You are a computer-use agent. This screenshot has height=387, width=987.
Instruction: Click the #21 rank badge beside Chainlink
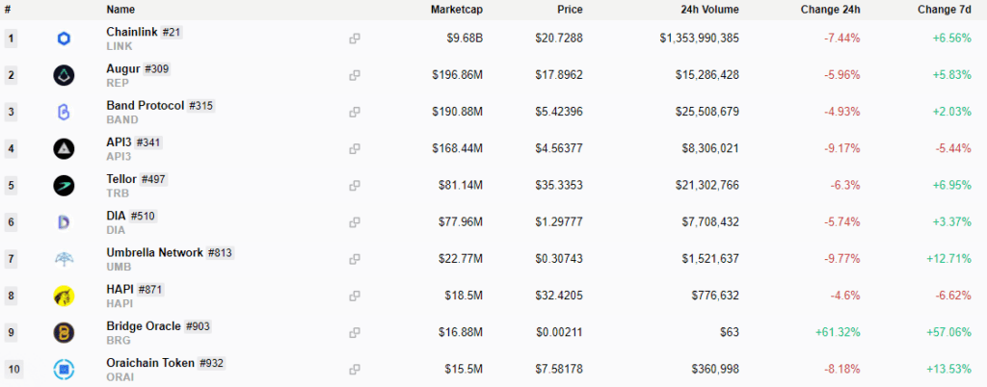pyautogui.click(x=172, y=32)
